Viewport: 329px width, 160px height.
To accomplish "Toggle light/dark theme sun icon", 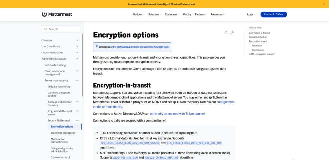I will (x=232, y=32).
